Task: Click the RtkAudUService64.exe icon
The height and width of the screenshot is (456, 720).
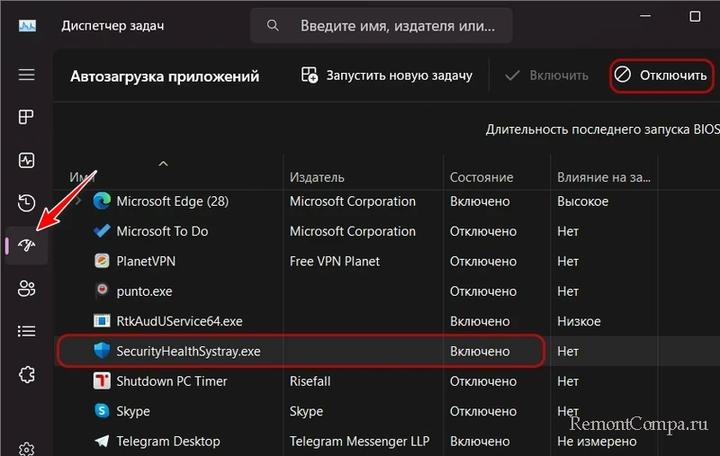Action: click(102, 321)
